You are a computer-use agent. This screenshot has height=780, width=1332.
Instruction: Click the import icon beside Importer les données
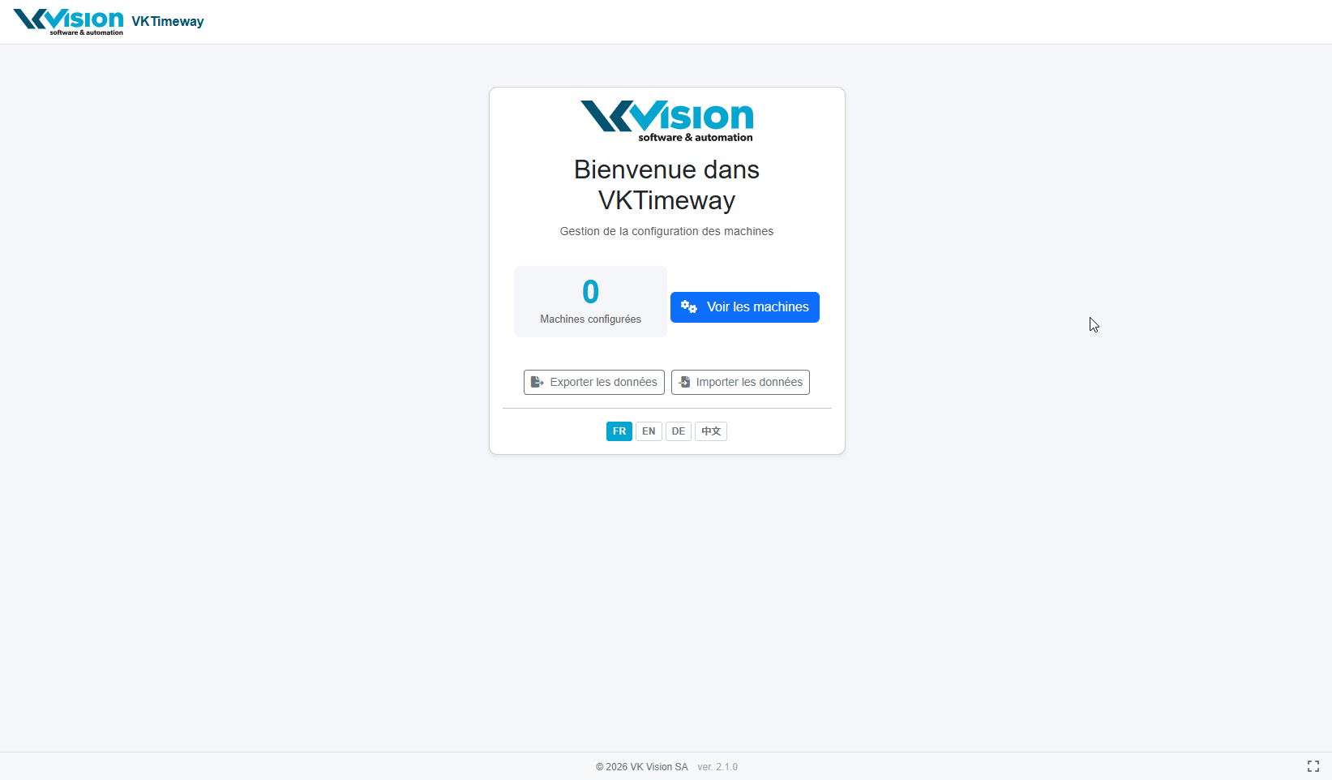click(684, 382)
